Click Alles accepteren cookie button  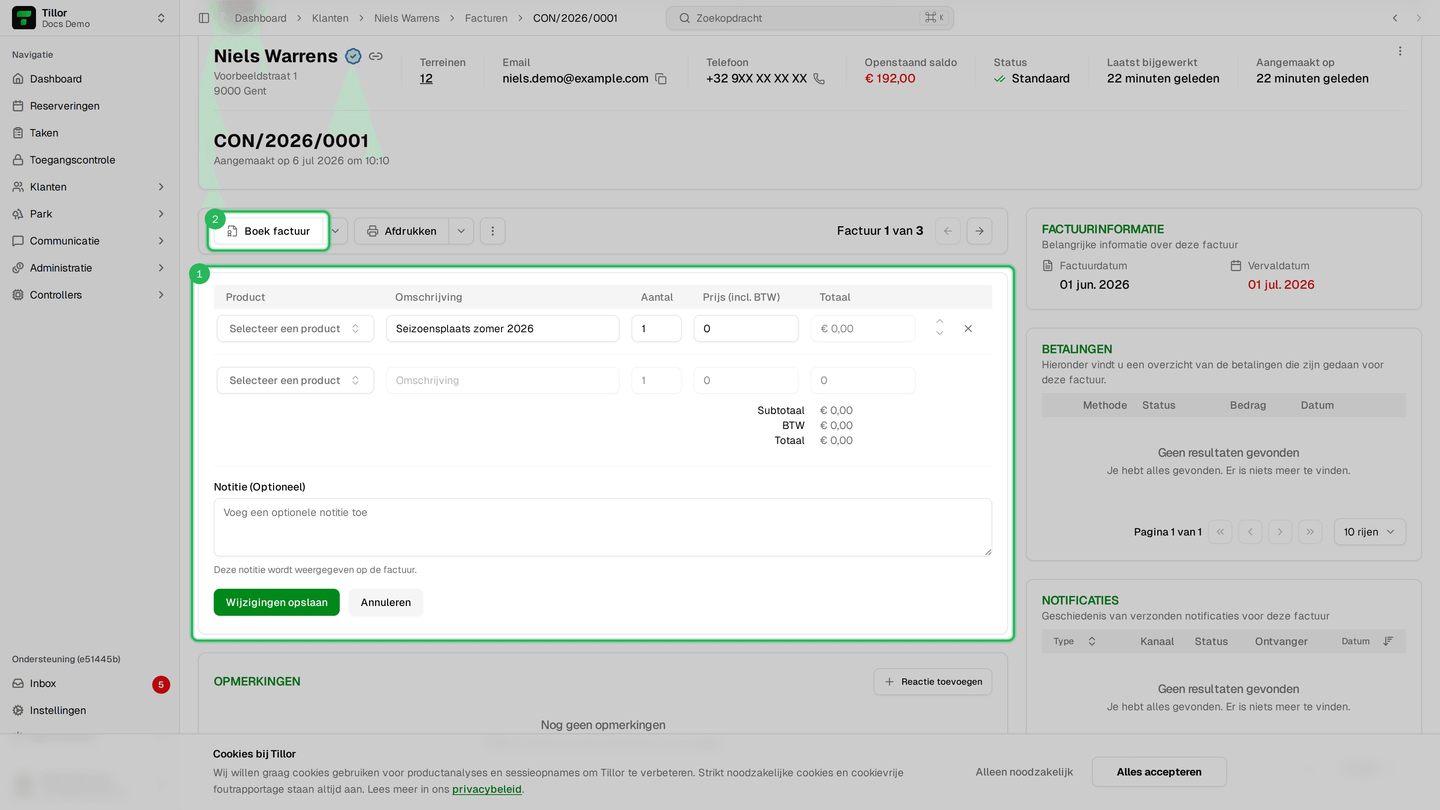pos(1159,772)
